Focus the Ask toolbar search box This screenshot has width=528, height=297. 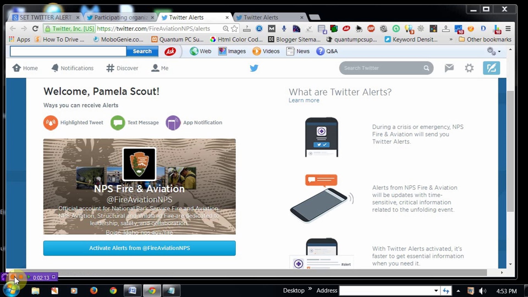(68, 51)
